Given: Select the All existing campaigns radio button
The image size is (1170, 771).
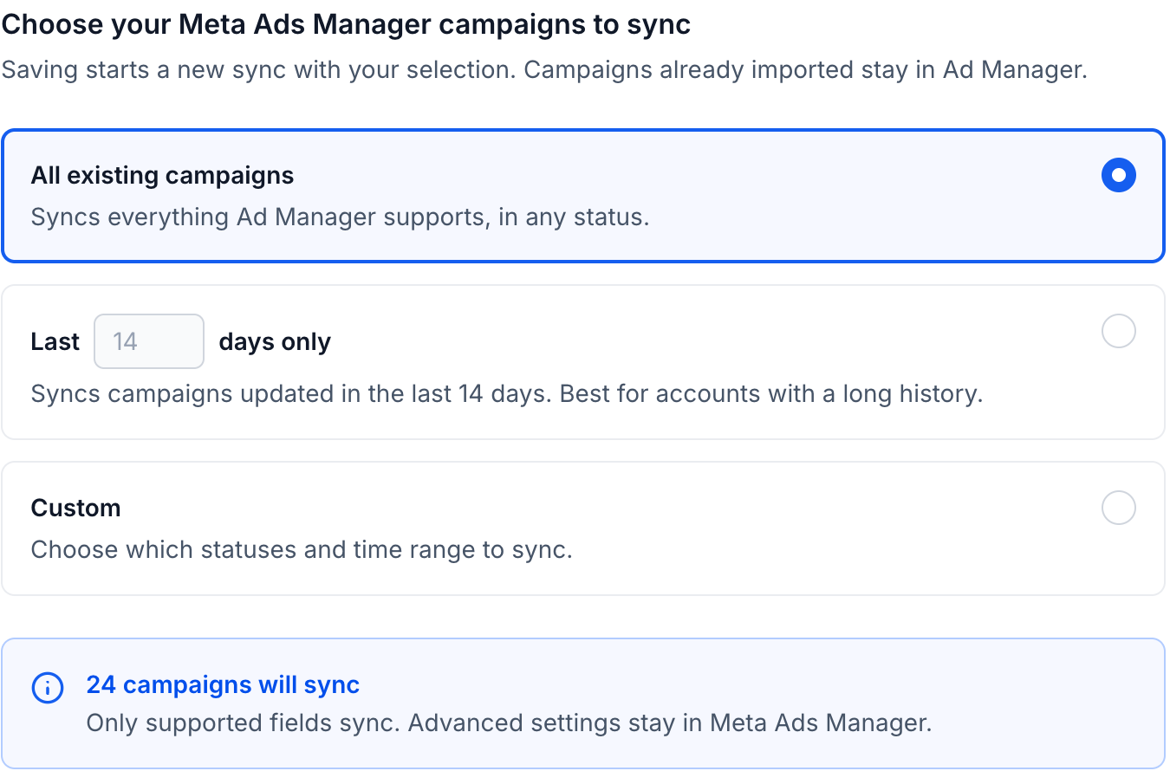Looking at the screenshot, I should (1118, 175).
